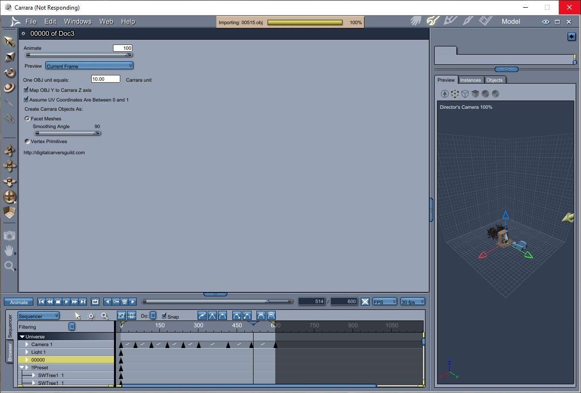
Task: Expand the 00000 tree row
Action: coord(27,360)
